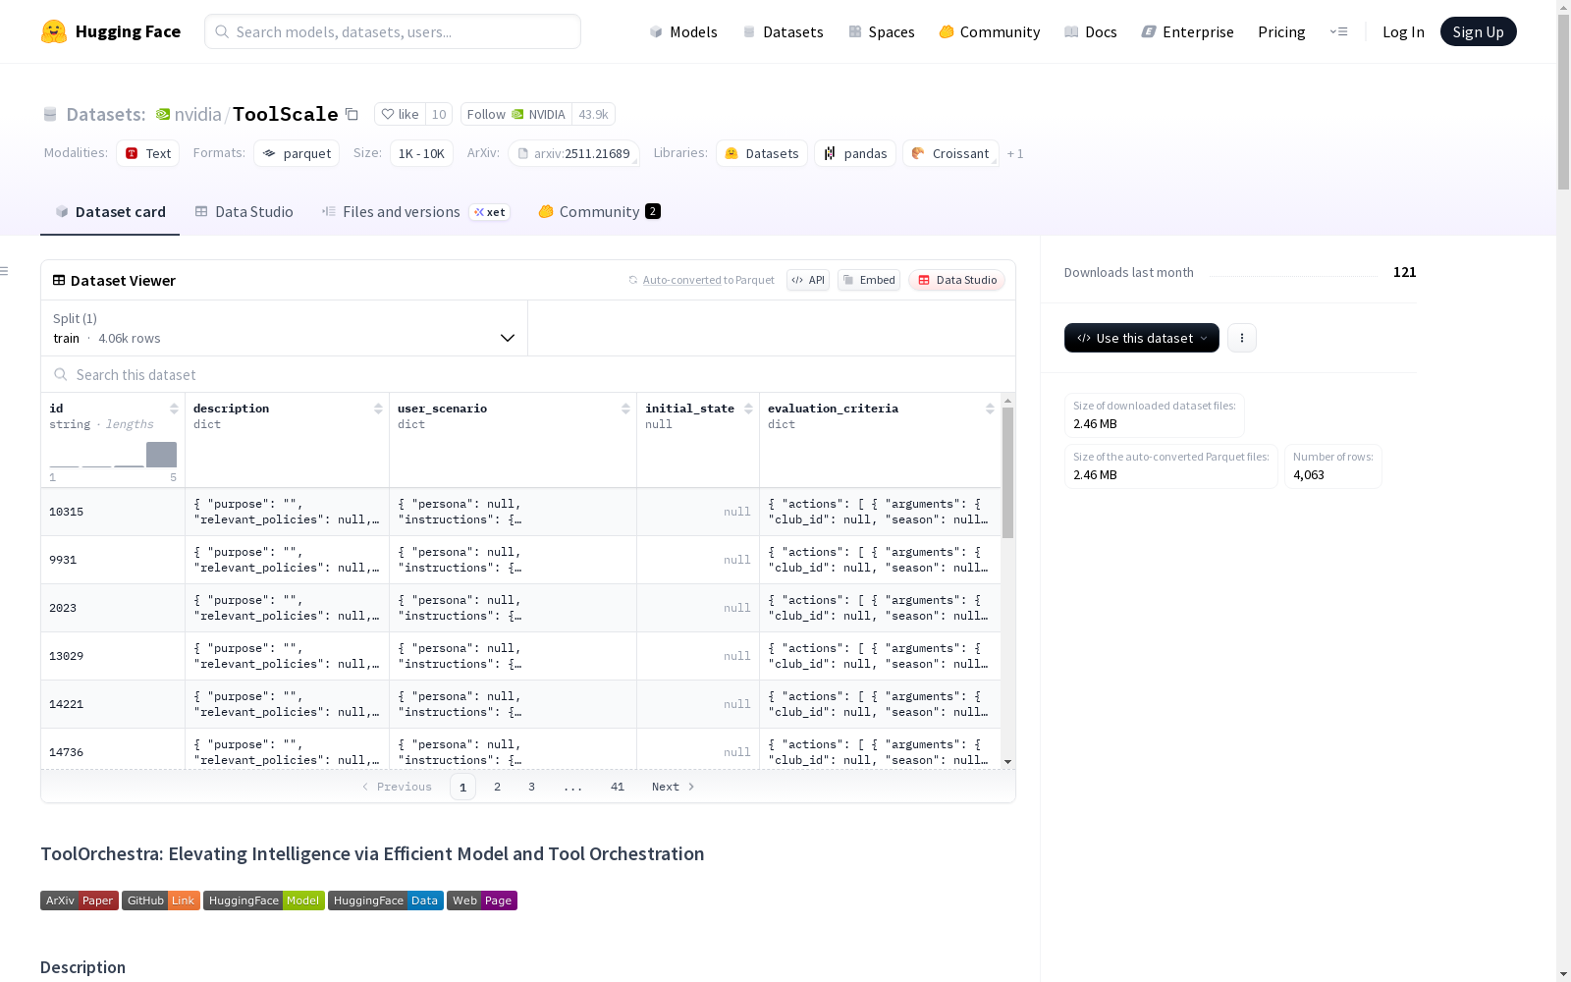This screenshot has height=982, width=1571.
Task: Open Docs in the top navigation
Action: click(1091, 31)
